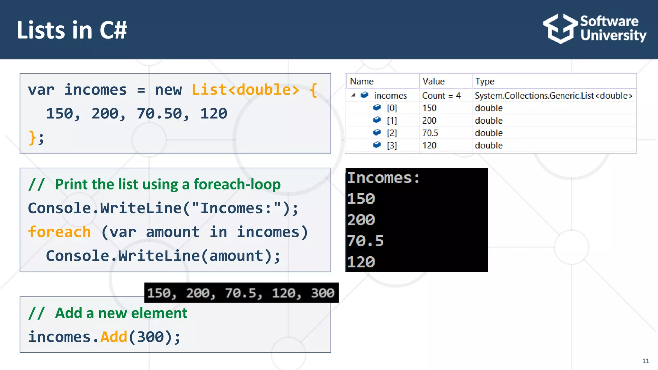Image resolution: width=658 pixels, height=370 pixels.
Task: Click slide number 11
Action: point(645,361)
